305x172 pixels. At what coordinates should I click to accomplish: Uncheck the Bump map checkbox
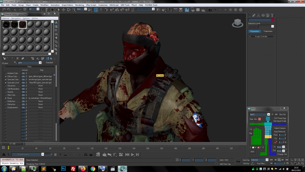pos(5,98)
